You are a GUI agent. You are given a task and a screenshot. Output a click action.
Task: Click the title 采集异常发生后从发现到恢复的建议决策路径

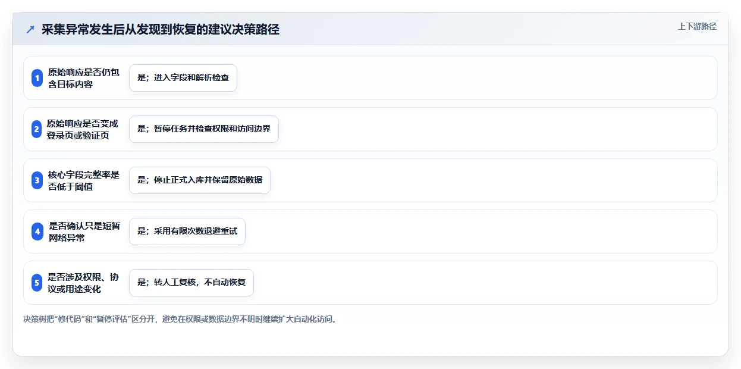click(161, 30)
